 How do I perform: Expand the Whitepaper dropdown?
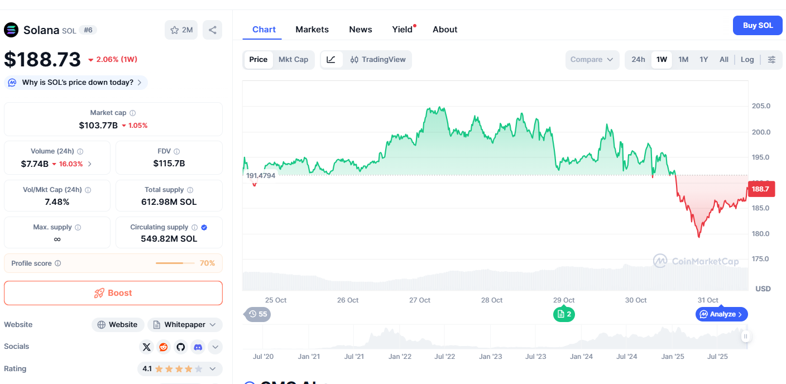pyautogui.click(x=185, y=325)
